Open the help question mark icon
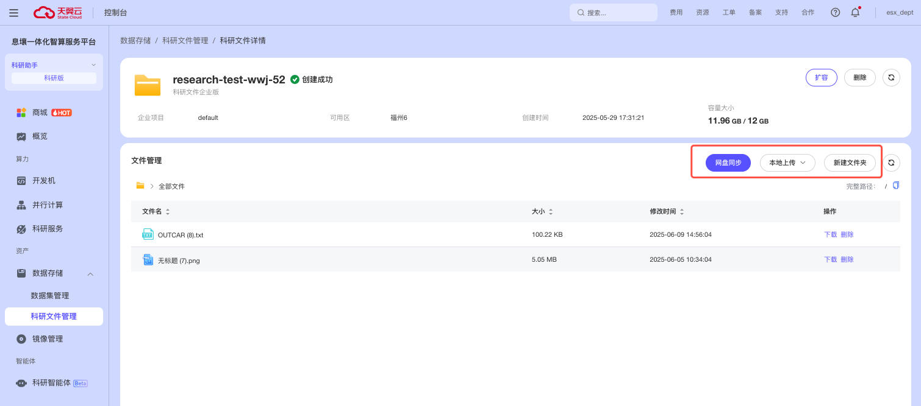921x406 pixels. 836,12
